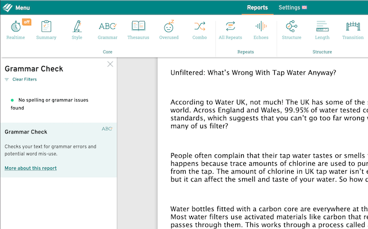Run the Echoes report waveform icon
Screen dimensions: 368x229
[x=261, y=26]
